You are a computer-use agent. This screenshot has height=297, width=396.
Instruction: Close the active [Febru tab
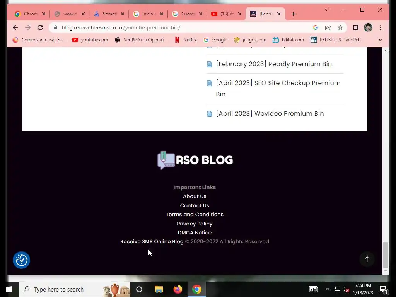tap(279, 14)
